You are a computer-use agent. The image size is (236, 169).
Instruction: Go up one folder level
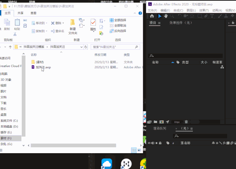[10, 47]
